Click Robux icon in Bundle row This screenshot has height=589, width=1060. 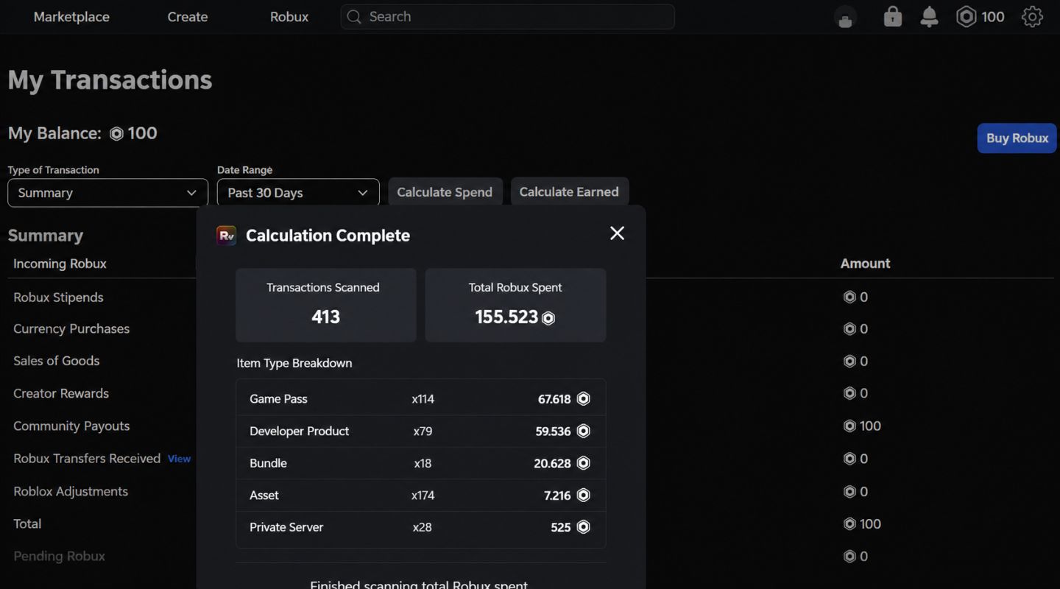click(x=584, y=463)
